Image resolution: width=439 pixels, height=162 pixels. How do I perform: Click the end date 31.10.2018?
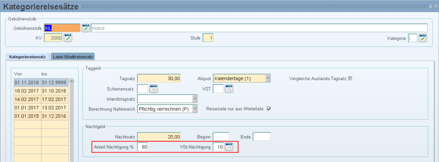click(54, 91)
